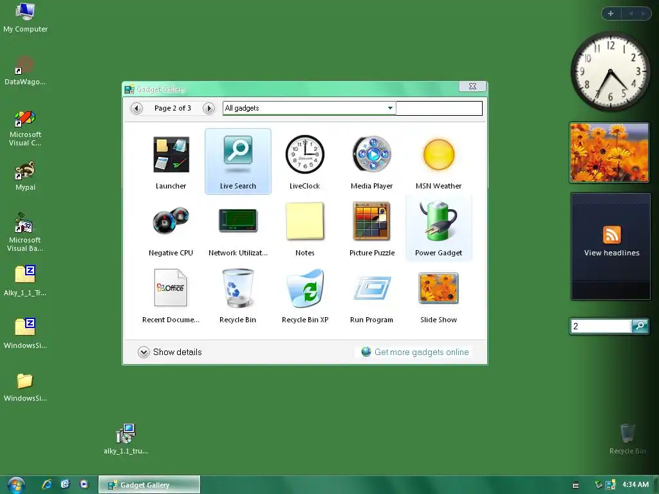The height and width of the screenshot is (494, 659).
Task: Click the second quick launch browser icon
Action: tap(65, 484)
